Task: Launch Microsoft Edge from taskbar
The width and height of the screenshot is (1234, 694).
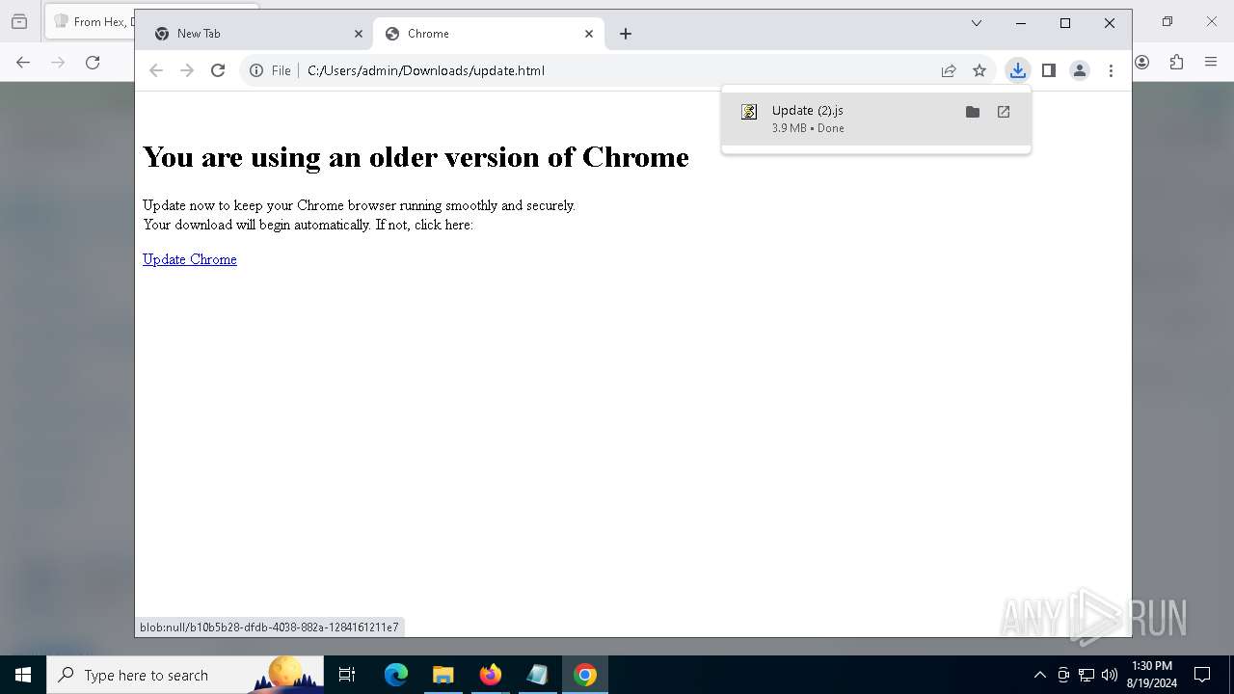Action: [x=396, y=675]
